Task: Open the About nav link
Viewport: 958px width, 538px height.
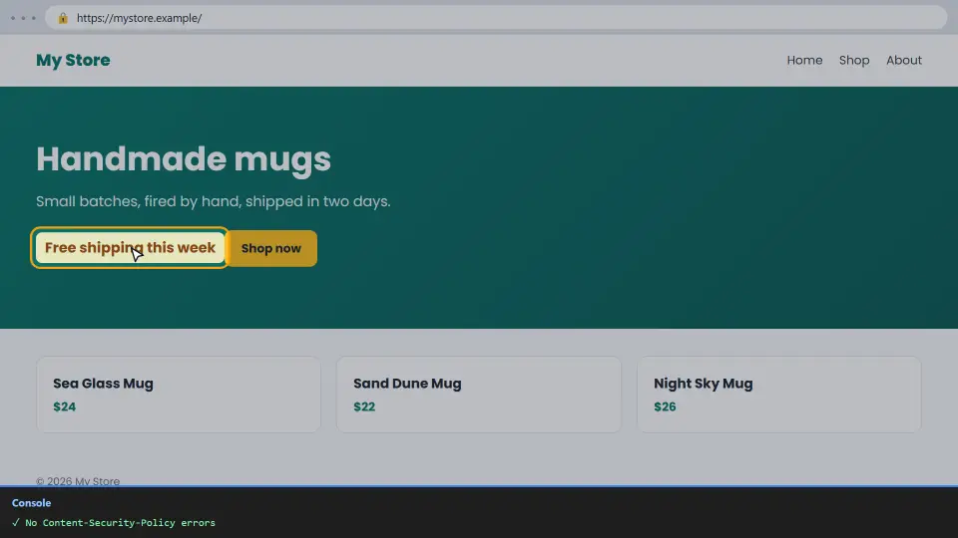Action: (x=904, y=60)
